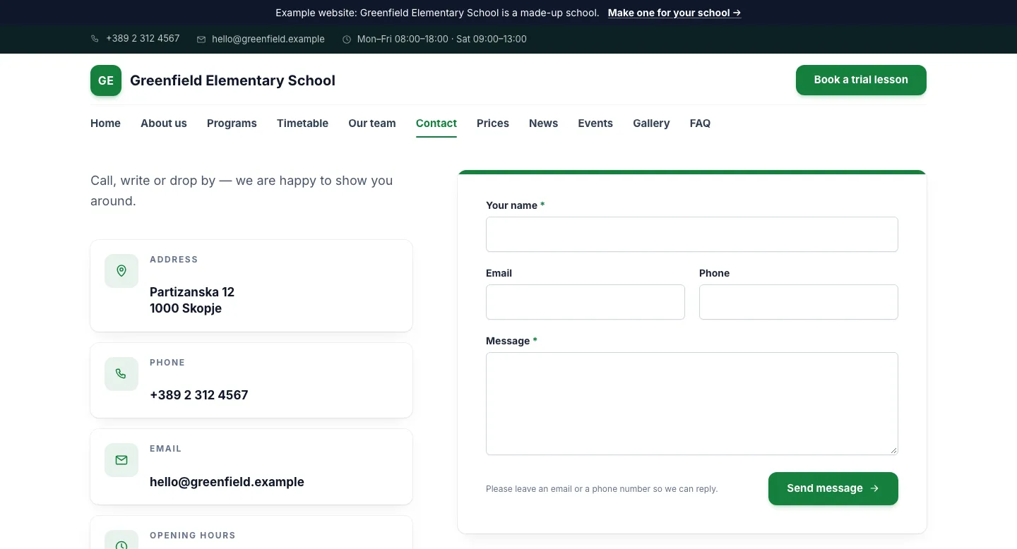Viewport: 1017px width, 549px height.
Task: Click the handset icon on the Phone card
Action: 121,374
